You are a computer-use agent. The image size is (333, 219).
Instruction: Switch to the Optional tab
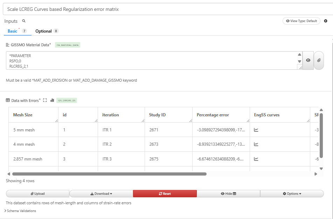[44, 31]
